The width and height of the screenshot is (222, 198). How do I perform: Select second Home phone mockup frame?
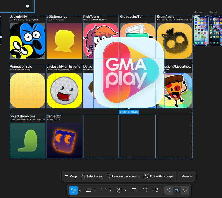click(215, 30)
